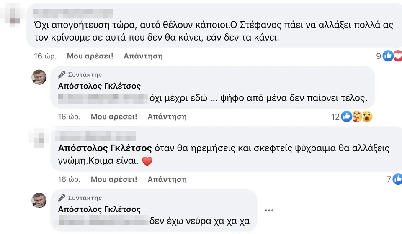This screenshot has height=234, width=402.
Task: Click the '16 ώρ.' timestamp under the 'Κριμα είναι' comment
Action: pos(68,179)
